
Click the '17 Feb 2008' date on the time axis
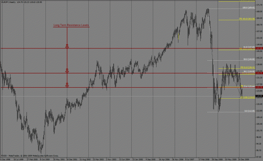pyautogui.click(x=204, y=159)
